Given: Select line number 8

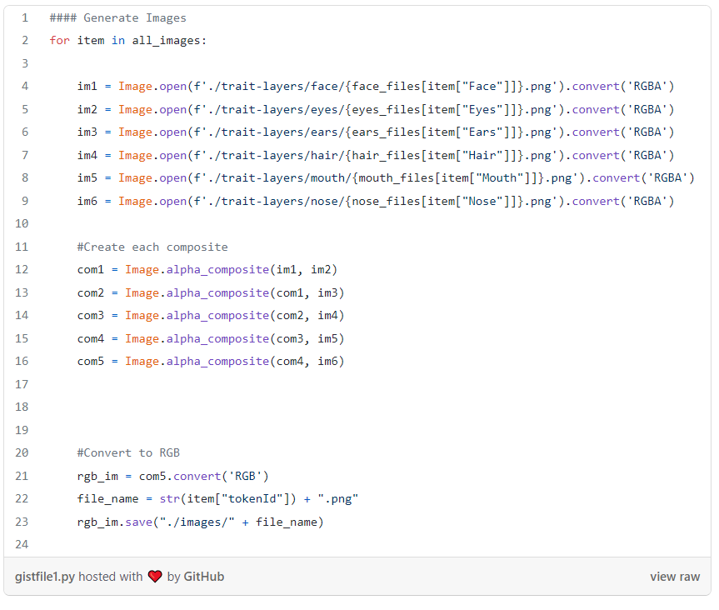Looking at the screenshot, I should (x=25, y=177).
